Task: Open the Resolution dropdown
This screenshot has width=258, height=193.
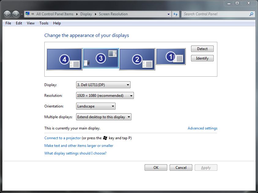Action: click(x=105, y=96)
